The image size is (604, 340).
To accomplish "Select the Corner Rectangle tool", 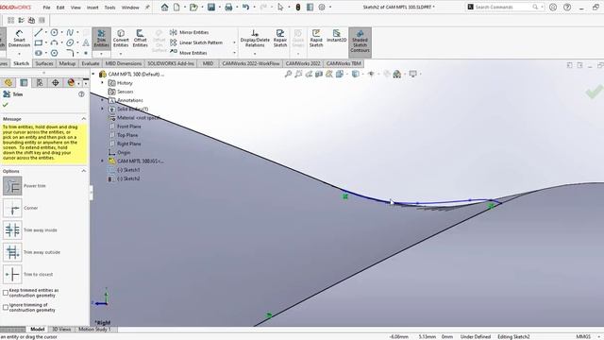I will pyautogui.click(x=38, y=42).
